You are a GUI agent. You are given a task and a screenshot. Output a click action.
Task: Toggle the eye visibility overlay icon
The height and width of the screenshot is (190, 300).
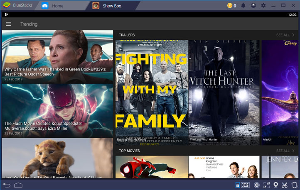pyautogui.click(x=256, y=185)
